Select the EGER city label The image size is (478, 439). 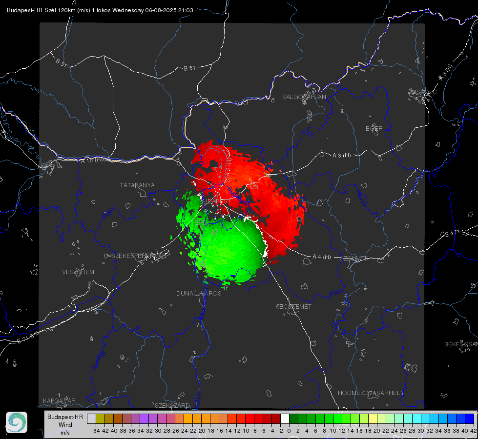click(374, 129)
